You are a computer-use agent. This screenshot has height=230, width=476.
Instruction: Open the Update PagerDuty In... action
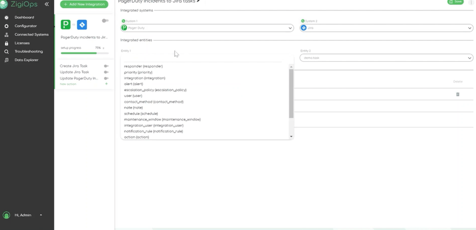coord(79,78)
